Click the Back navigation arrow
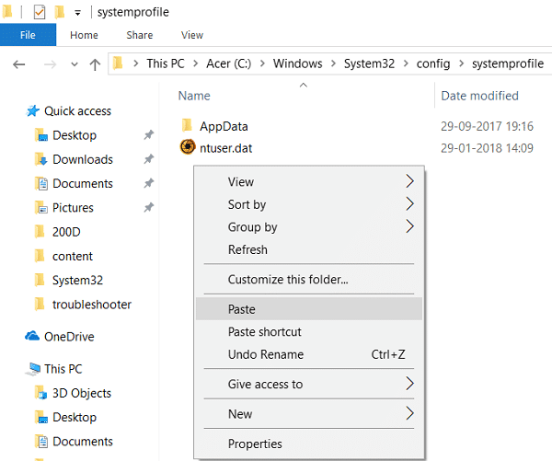This screenshot has width=552, height=461. point(19,64)
